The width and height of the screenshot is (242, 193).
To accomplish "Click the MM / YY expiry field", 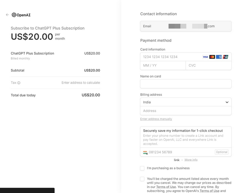I will click(163, 66).
